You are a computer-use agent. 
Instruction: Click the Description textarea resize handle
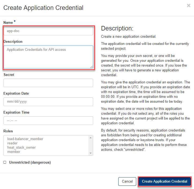tap(92, 67)
